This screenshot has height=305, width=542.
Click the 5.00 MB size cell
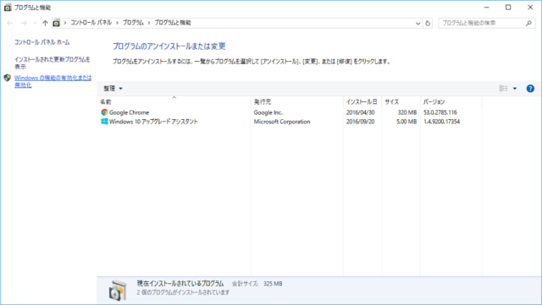tap(406, 122)
